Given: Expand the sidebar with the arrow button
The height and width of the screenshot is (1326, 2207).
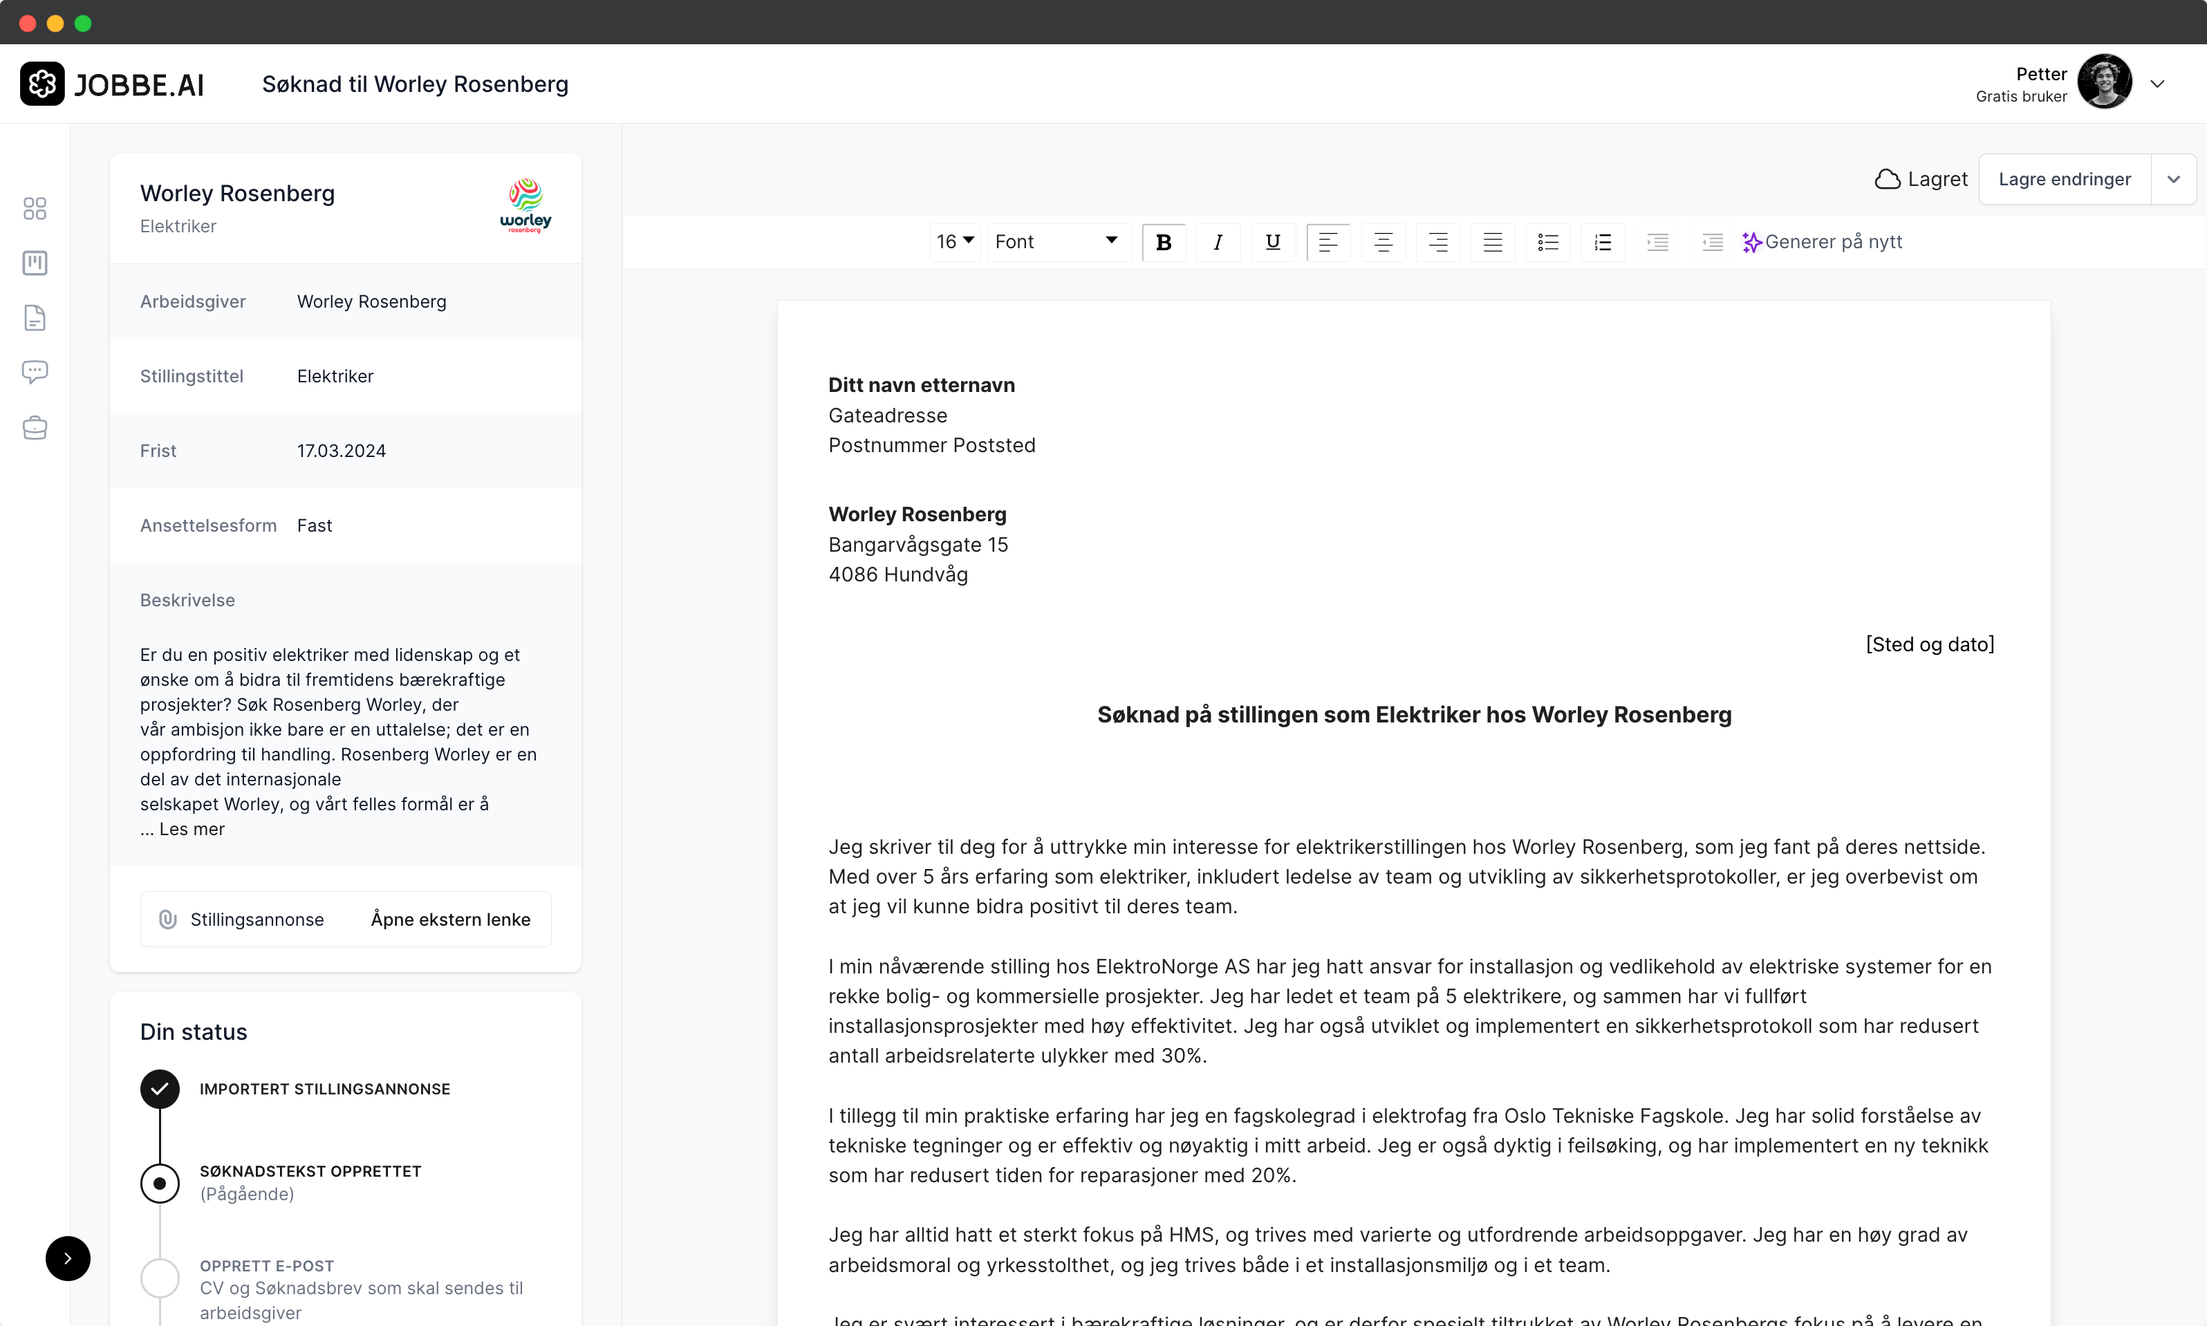Looking at the screenshot, I should [68, 1258].
